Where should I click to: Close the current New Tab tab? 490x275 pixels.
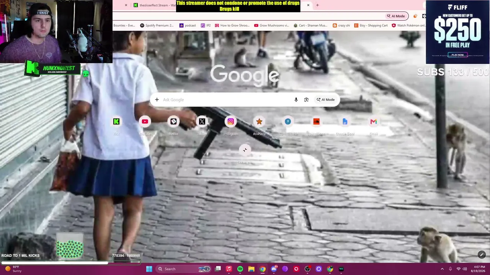(x=308, y=5)
